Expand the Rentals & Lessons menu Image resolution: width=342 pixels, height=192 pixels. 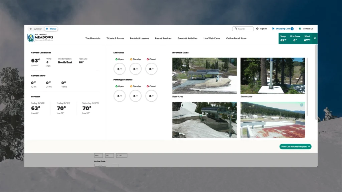point(139,38)
